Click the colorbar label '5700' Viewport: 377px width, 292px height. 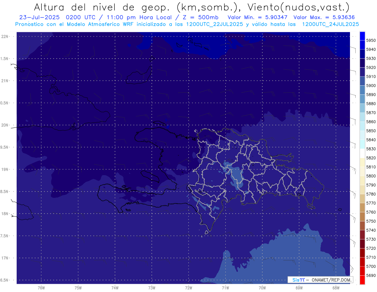(x=371, y=266)
